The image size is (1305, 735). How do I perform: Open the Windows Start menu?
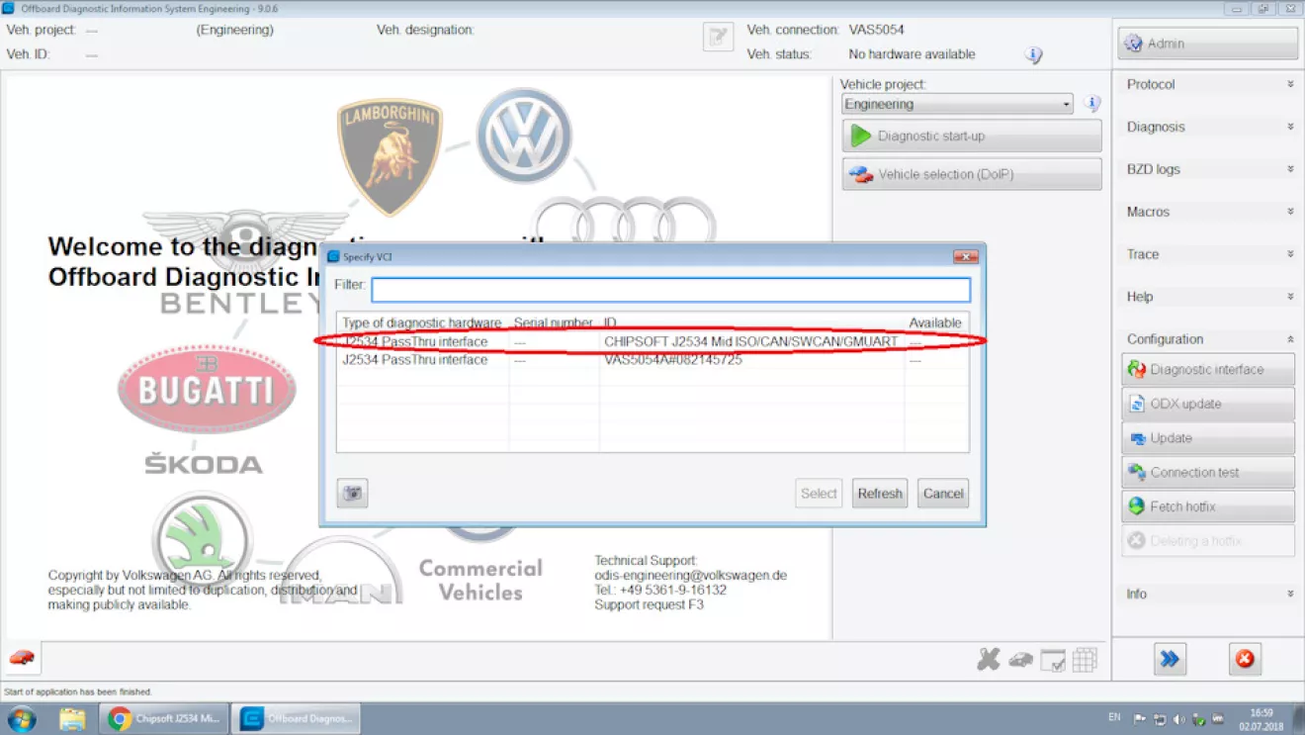point(21,718)
